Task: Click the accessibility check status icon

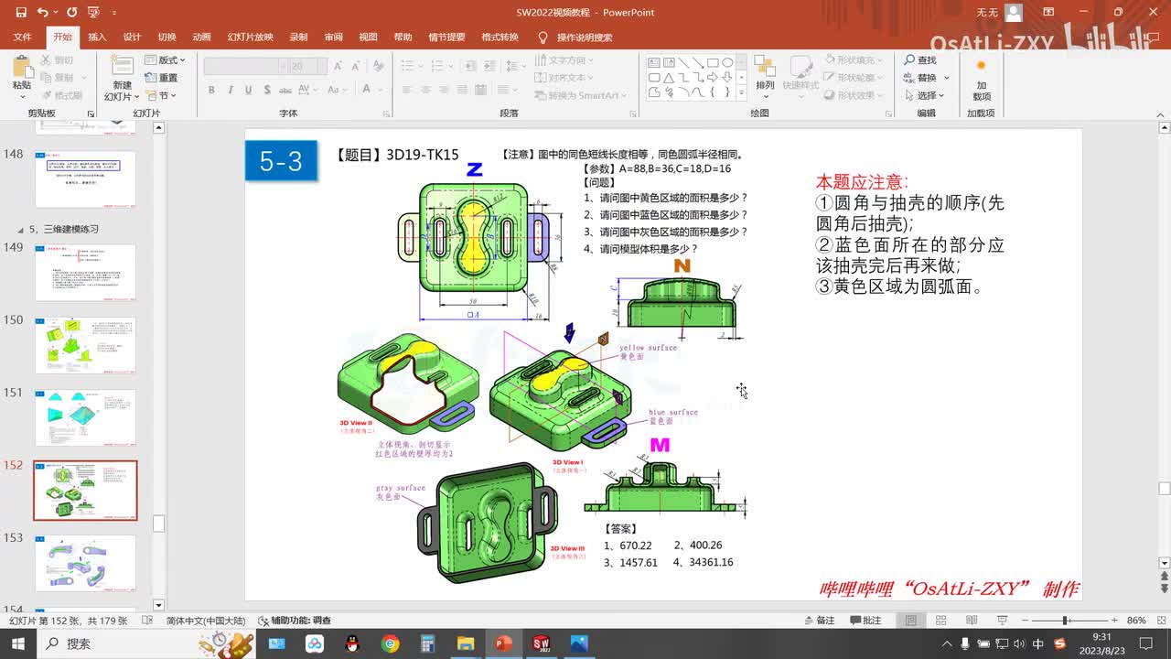Action: point(263,621)
